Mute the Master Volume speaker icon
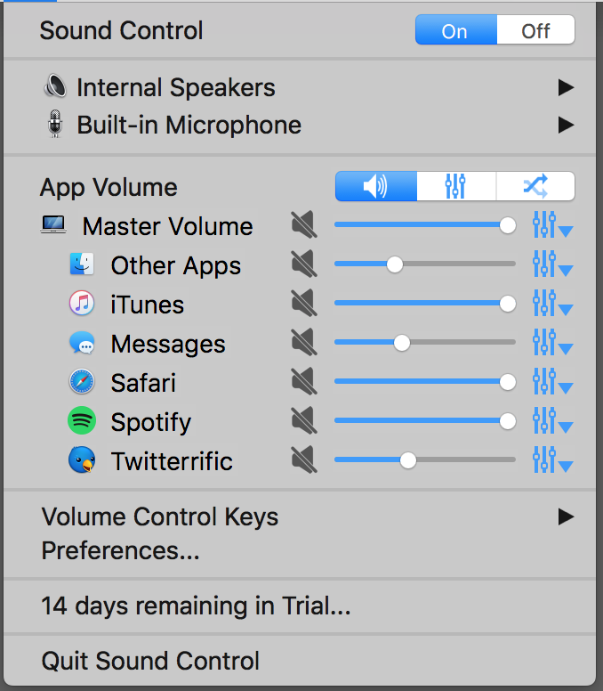 (x=304, y=224)
